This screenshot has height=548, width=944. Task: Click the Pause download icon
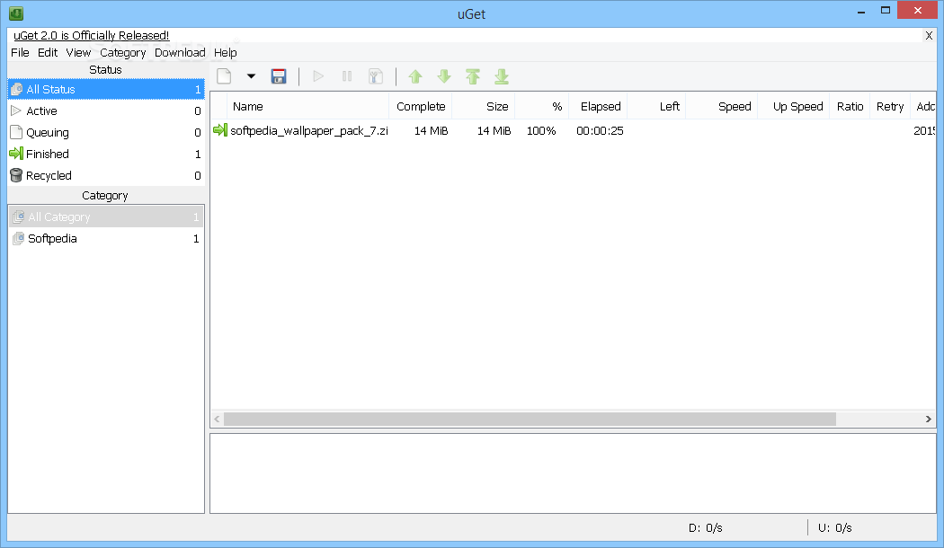tap(347, 76)
